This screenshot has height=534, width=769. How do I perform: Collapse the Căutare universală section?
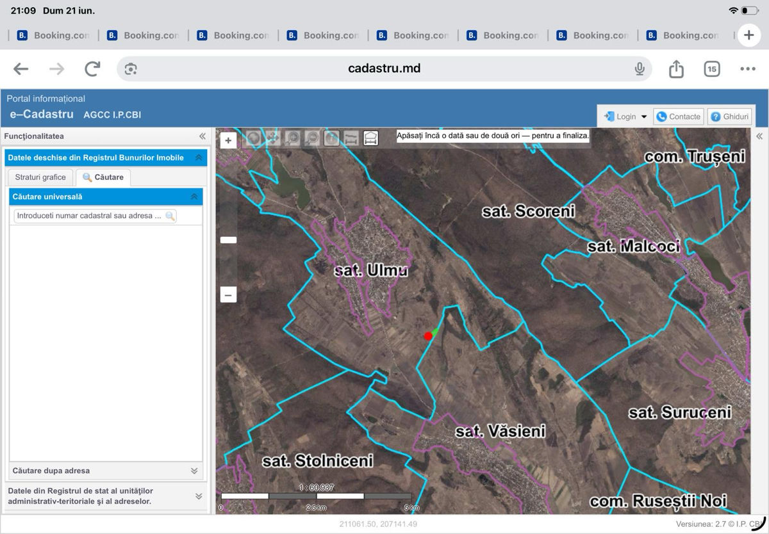[x=194, y=197]
